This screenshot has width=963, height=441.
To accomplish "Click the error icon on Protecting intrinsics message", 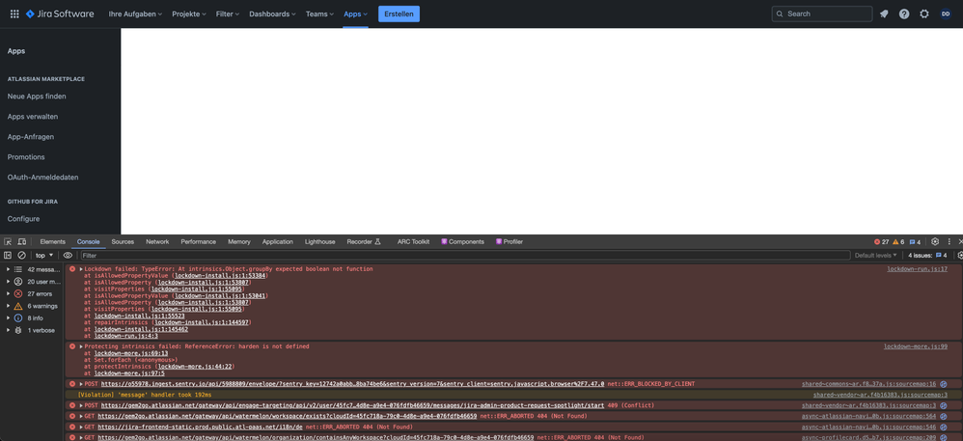I will point(72,346).
